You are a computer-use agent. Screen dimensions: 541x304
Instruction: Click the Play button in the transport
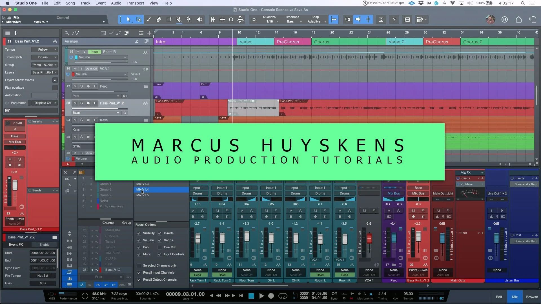(x=261, y=296)
